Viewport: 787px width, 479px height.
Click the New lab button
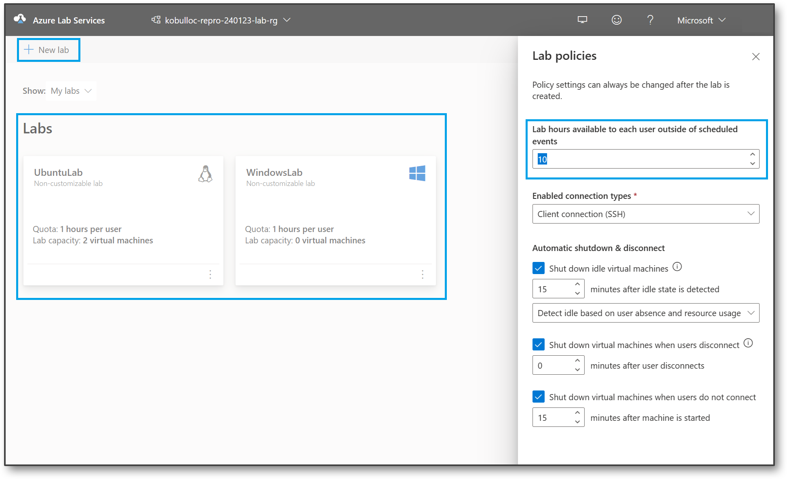tap(48, 50)
